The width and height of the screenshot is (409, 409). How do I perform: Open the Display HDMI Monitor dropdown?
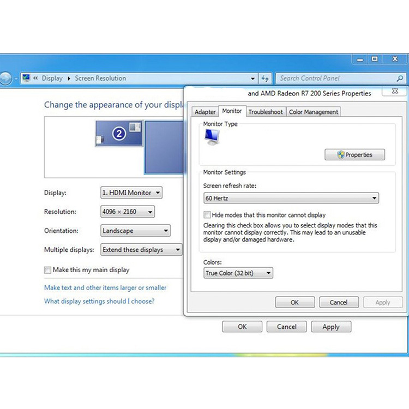(x=131, y=193)
